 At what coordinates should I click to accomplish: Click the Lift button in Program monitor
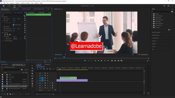pos(112,61)
